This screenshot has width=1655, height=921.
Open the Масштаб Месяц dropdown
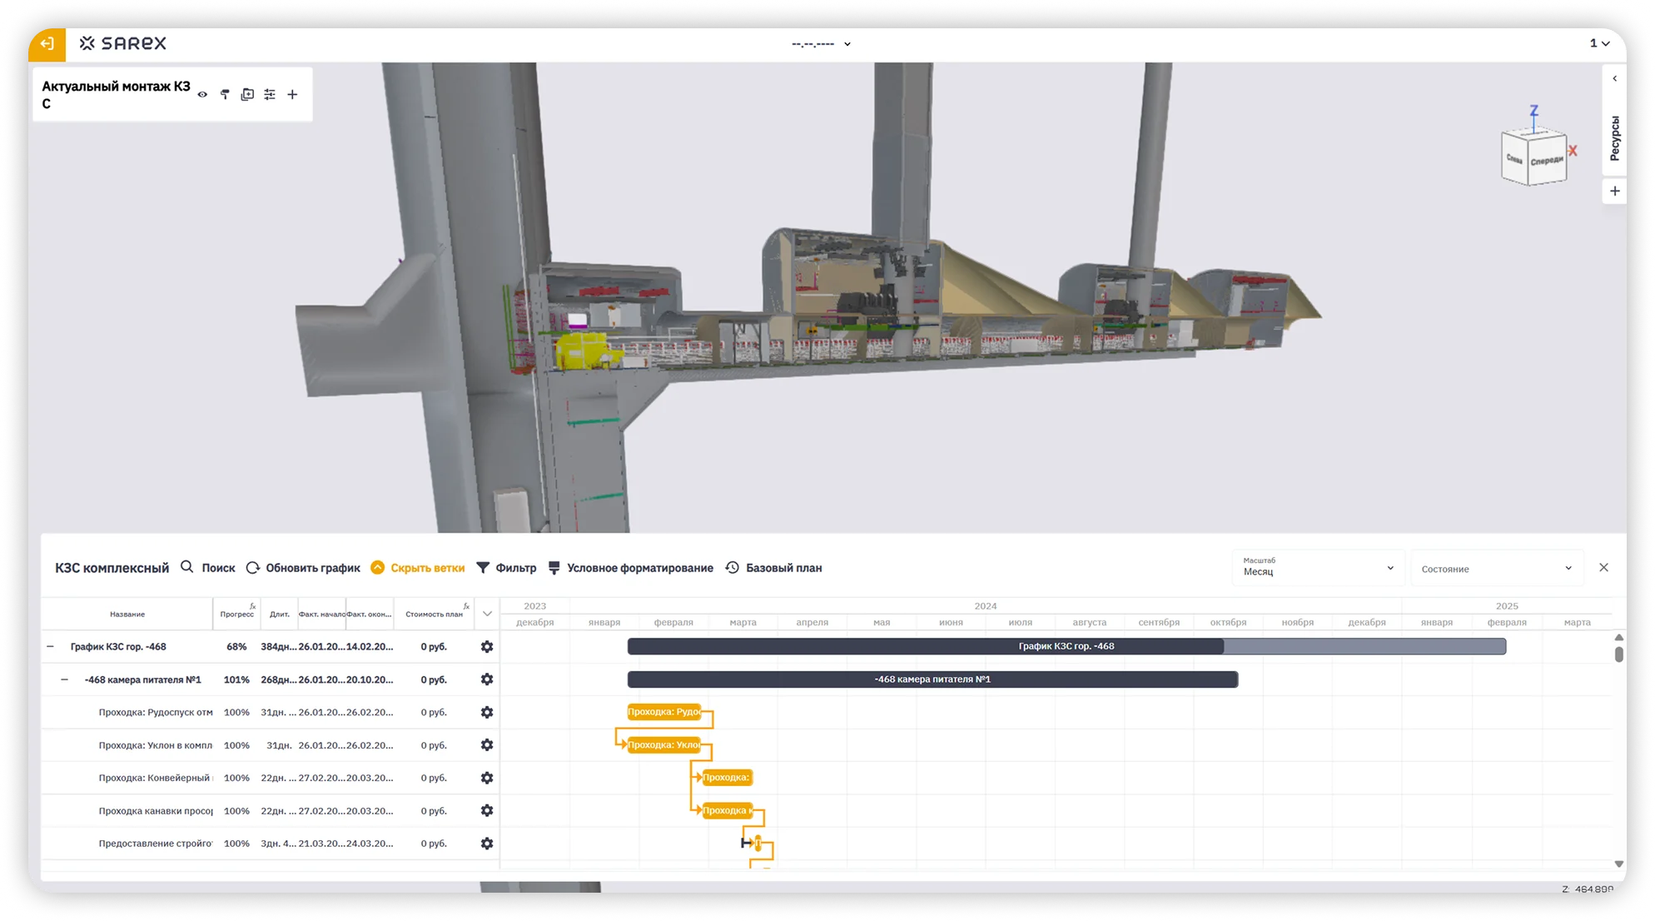(1317, 568)
